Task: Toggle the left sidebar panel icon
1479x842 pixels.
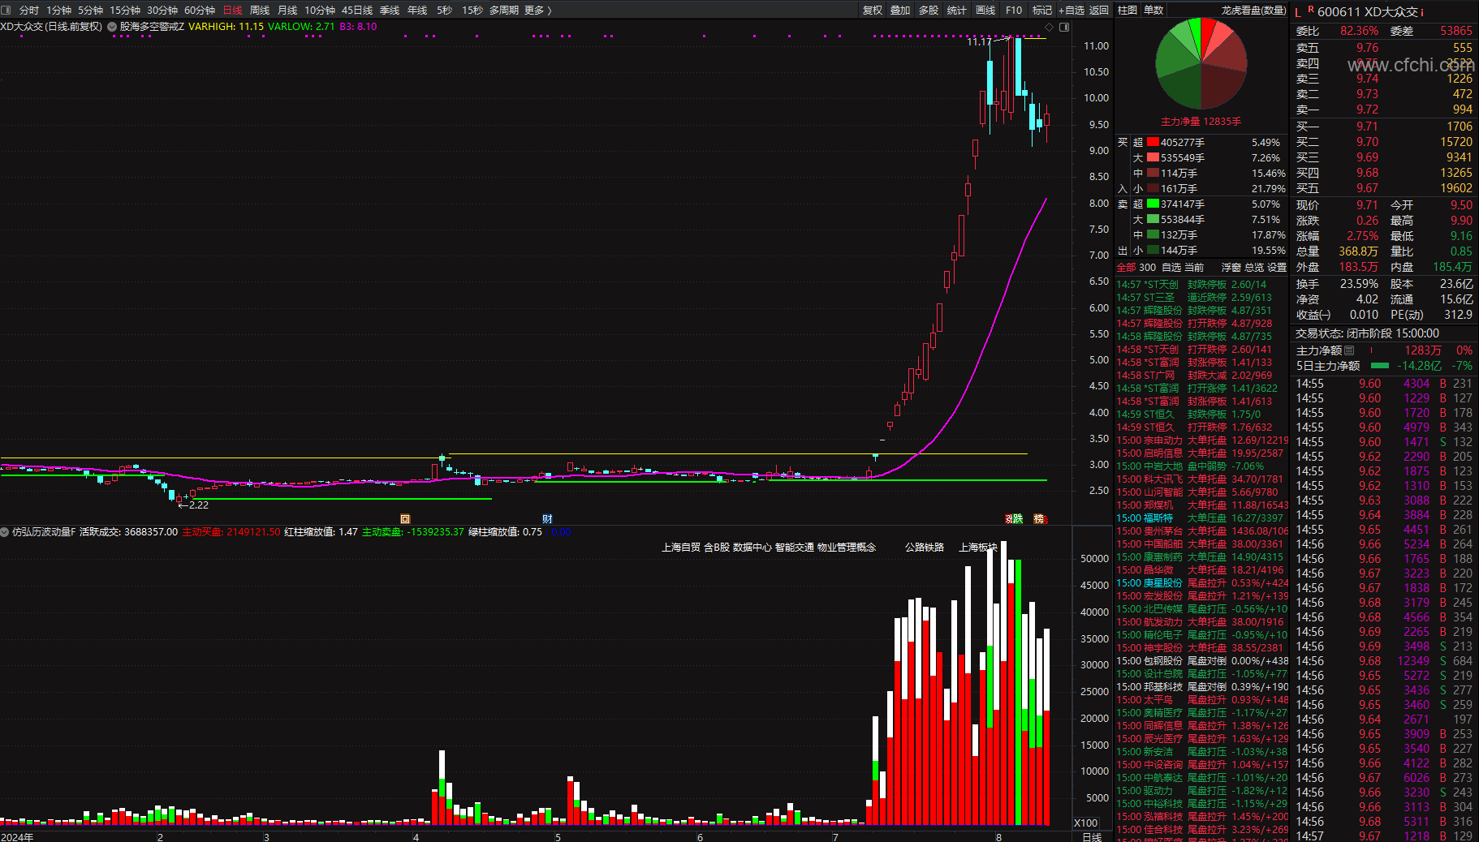Action: point(6,10)
